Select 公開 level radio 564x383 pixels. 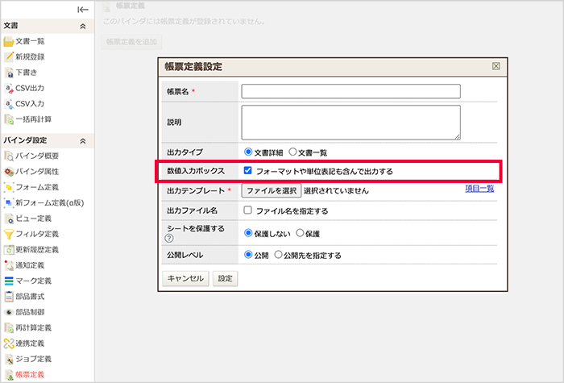tap(248, 255)
